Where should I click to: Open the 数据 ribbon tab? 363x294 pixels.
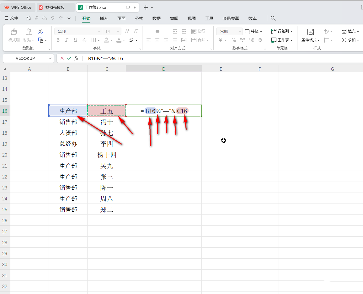click(156, 18)
